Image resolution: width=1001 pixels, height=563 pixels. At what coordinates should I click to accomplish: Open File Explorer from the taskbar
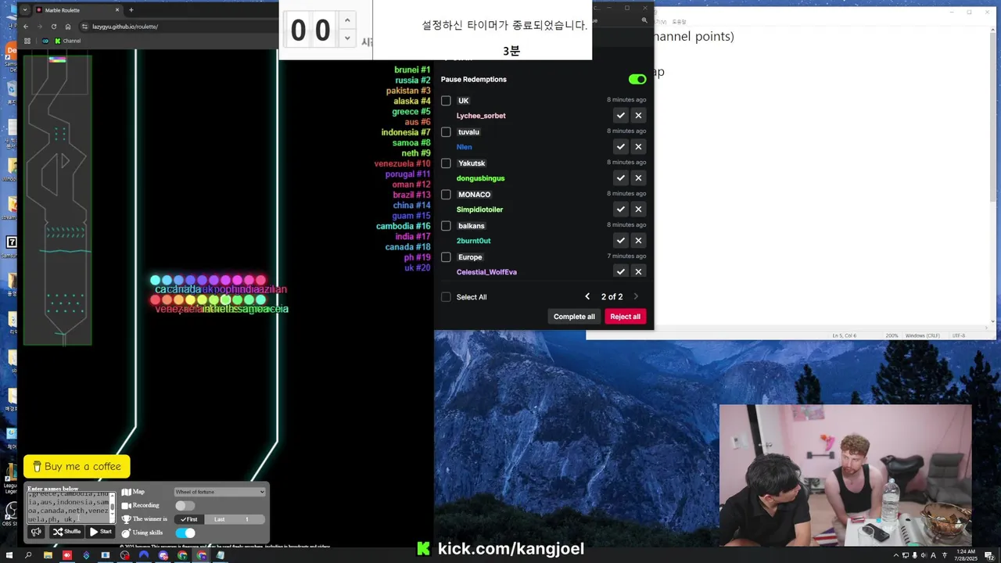coord(48,555)
